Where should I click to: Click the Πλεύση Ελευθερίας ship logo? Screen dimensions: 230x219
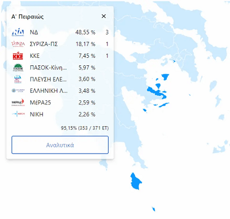(18, 79)
